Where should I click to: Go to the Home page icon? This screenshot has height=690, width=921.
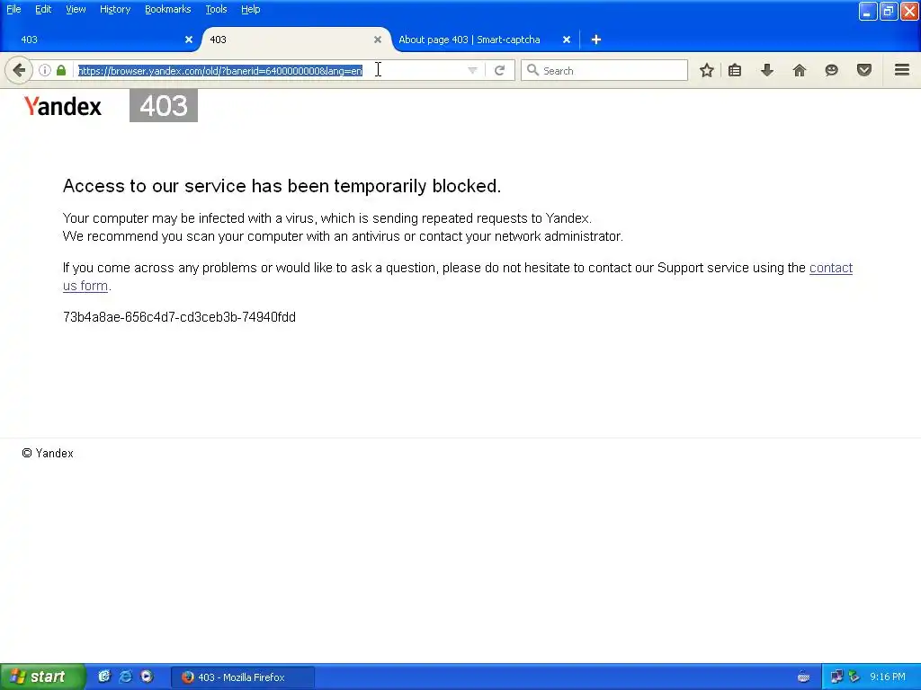[800, 70]
